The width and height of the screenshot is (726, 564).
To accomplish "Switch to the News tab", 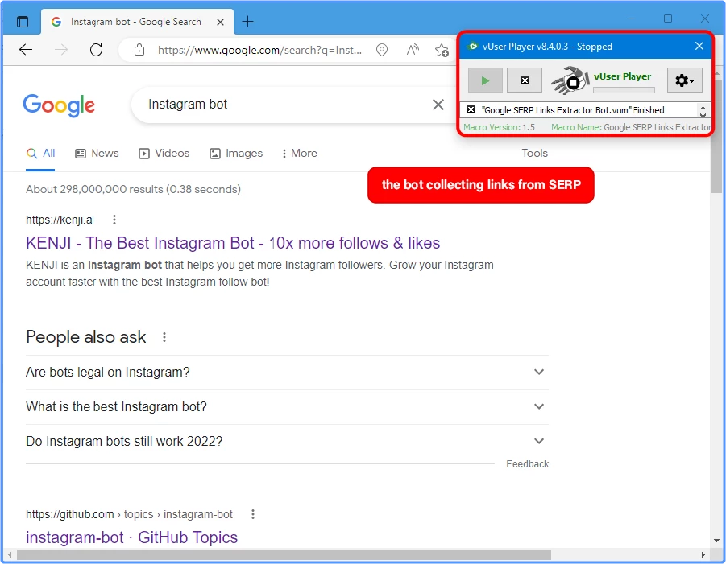I will point(97,154).
